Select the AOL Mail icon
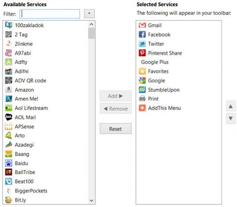This screenshot has height=207, width=237. click(x=9, y=117)
